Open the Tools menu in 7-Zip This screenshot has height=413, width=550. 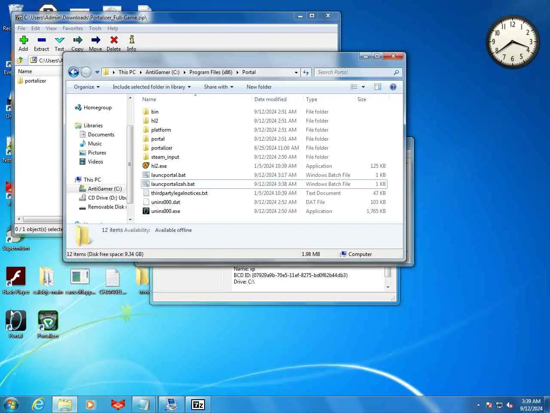(95, 28)
